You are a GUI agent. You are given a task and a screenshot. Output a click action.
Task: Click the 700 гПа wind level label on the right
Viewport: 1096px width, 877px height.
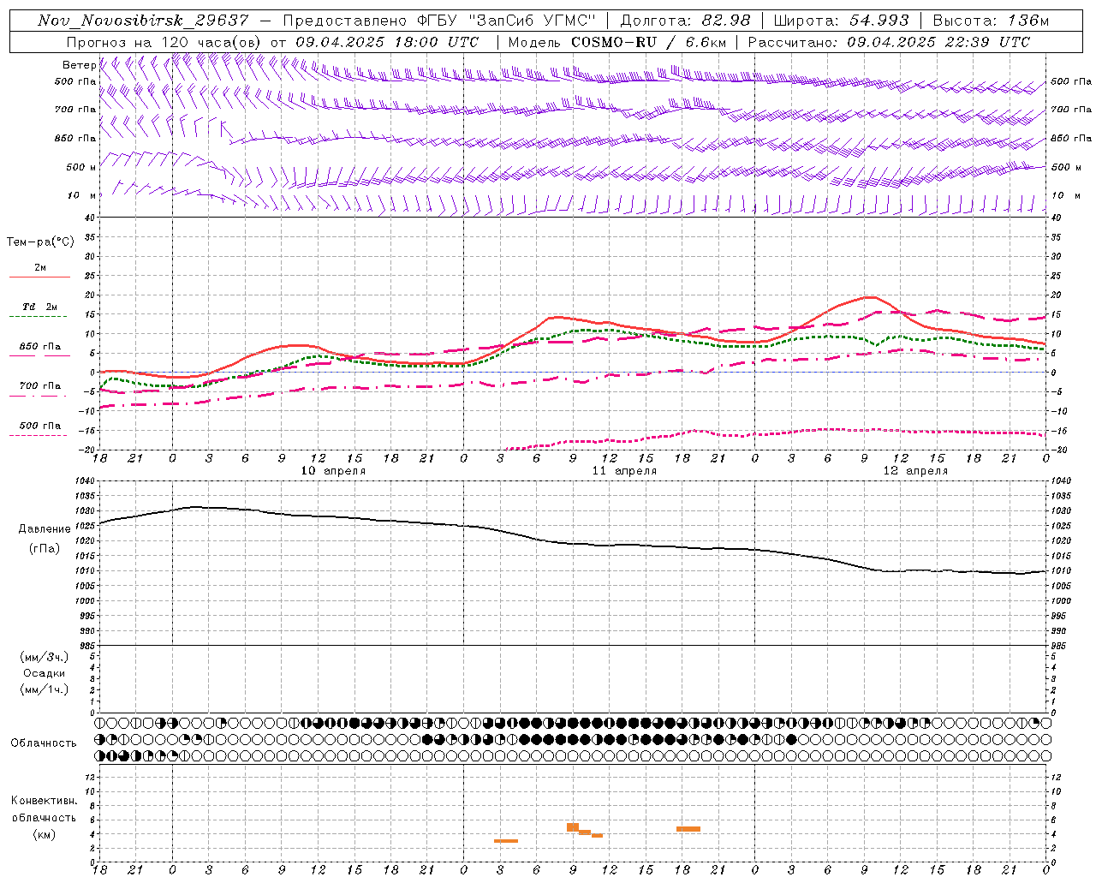[x=1070, y=110]
